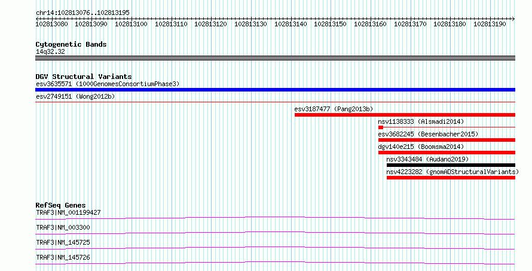Open the esv3682245 (Besenbacher2015) label
This screenshot has width=532, height=271.
click(428, 134)
